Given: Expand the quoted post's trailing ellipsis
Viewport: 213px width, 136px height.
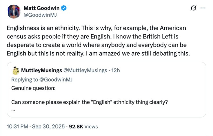Looking at the screenshot, I should tap(13, 110).
